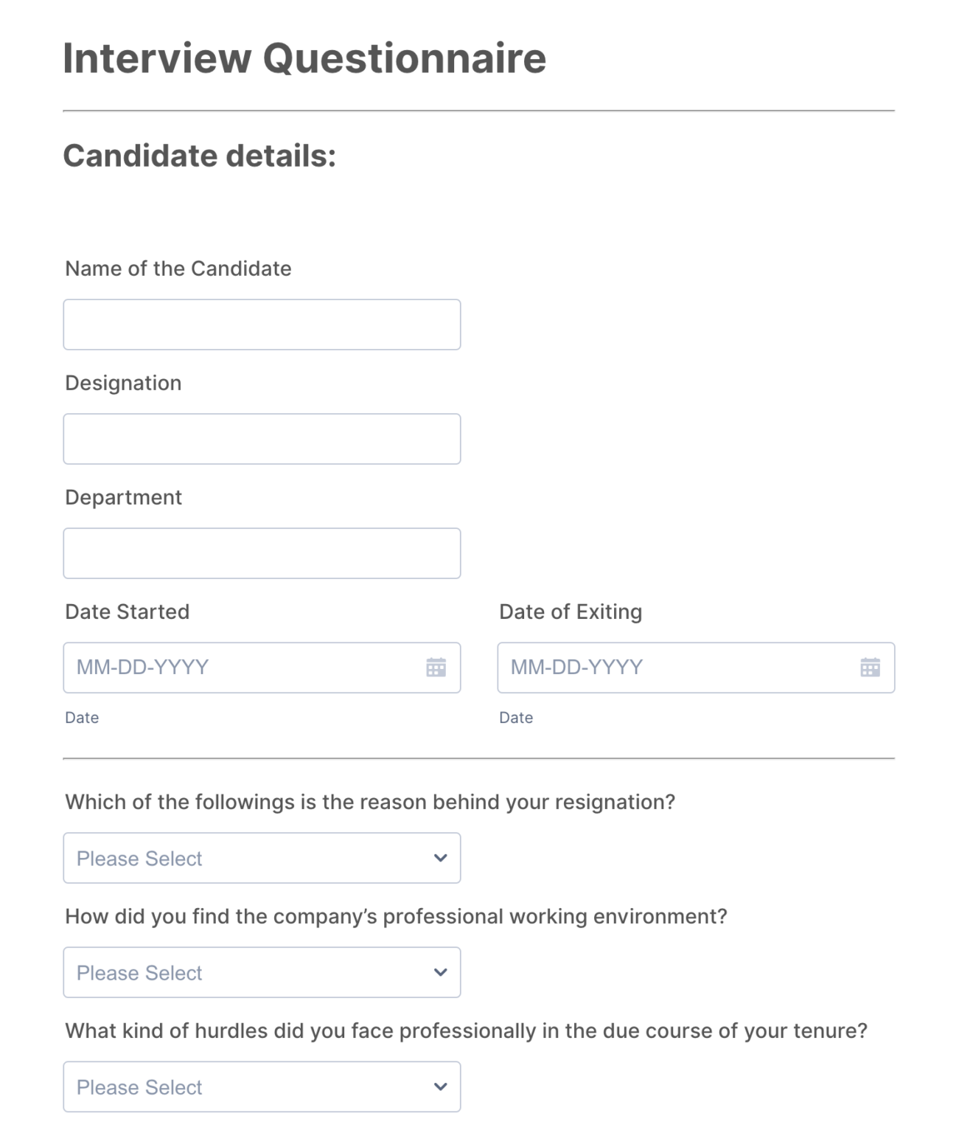Click the Candidate details section heading
This screenshot has height=1133, width=959.
(x=200, y=155)
